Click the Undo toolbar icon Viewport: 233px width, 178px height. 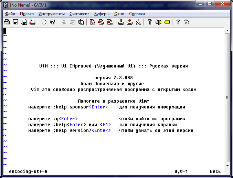44,22
